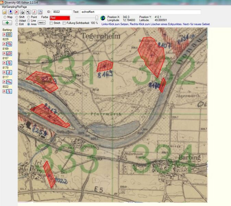
Task: Click the Barbing label in the layer list
Action: (x=7, y=30)
